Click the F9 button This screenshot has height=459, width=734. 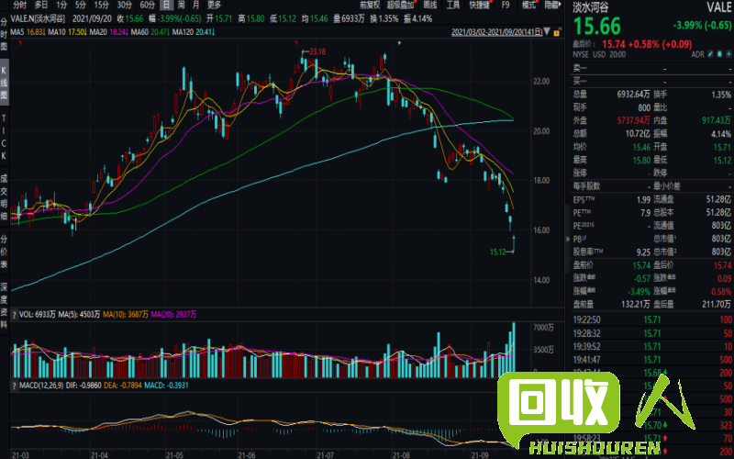[x=506, y=5]
